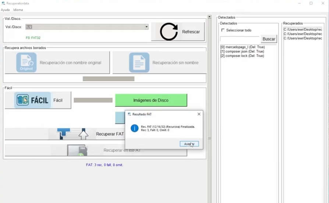Enable the Seleccionar todo checkbox
Screen dimensions: 329x203
pyautogui.click(x=223, y=30)
